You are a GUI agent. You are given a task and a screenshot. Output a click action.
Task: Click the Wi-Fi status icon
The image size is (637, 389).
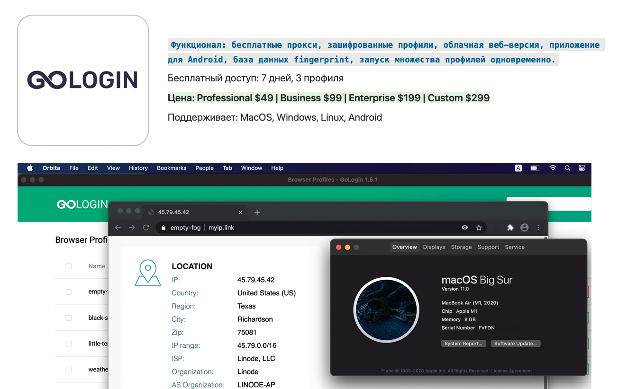coord(553,168)
